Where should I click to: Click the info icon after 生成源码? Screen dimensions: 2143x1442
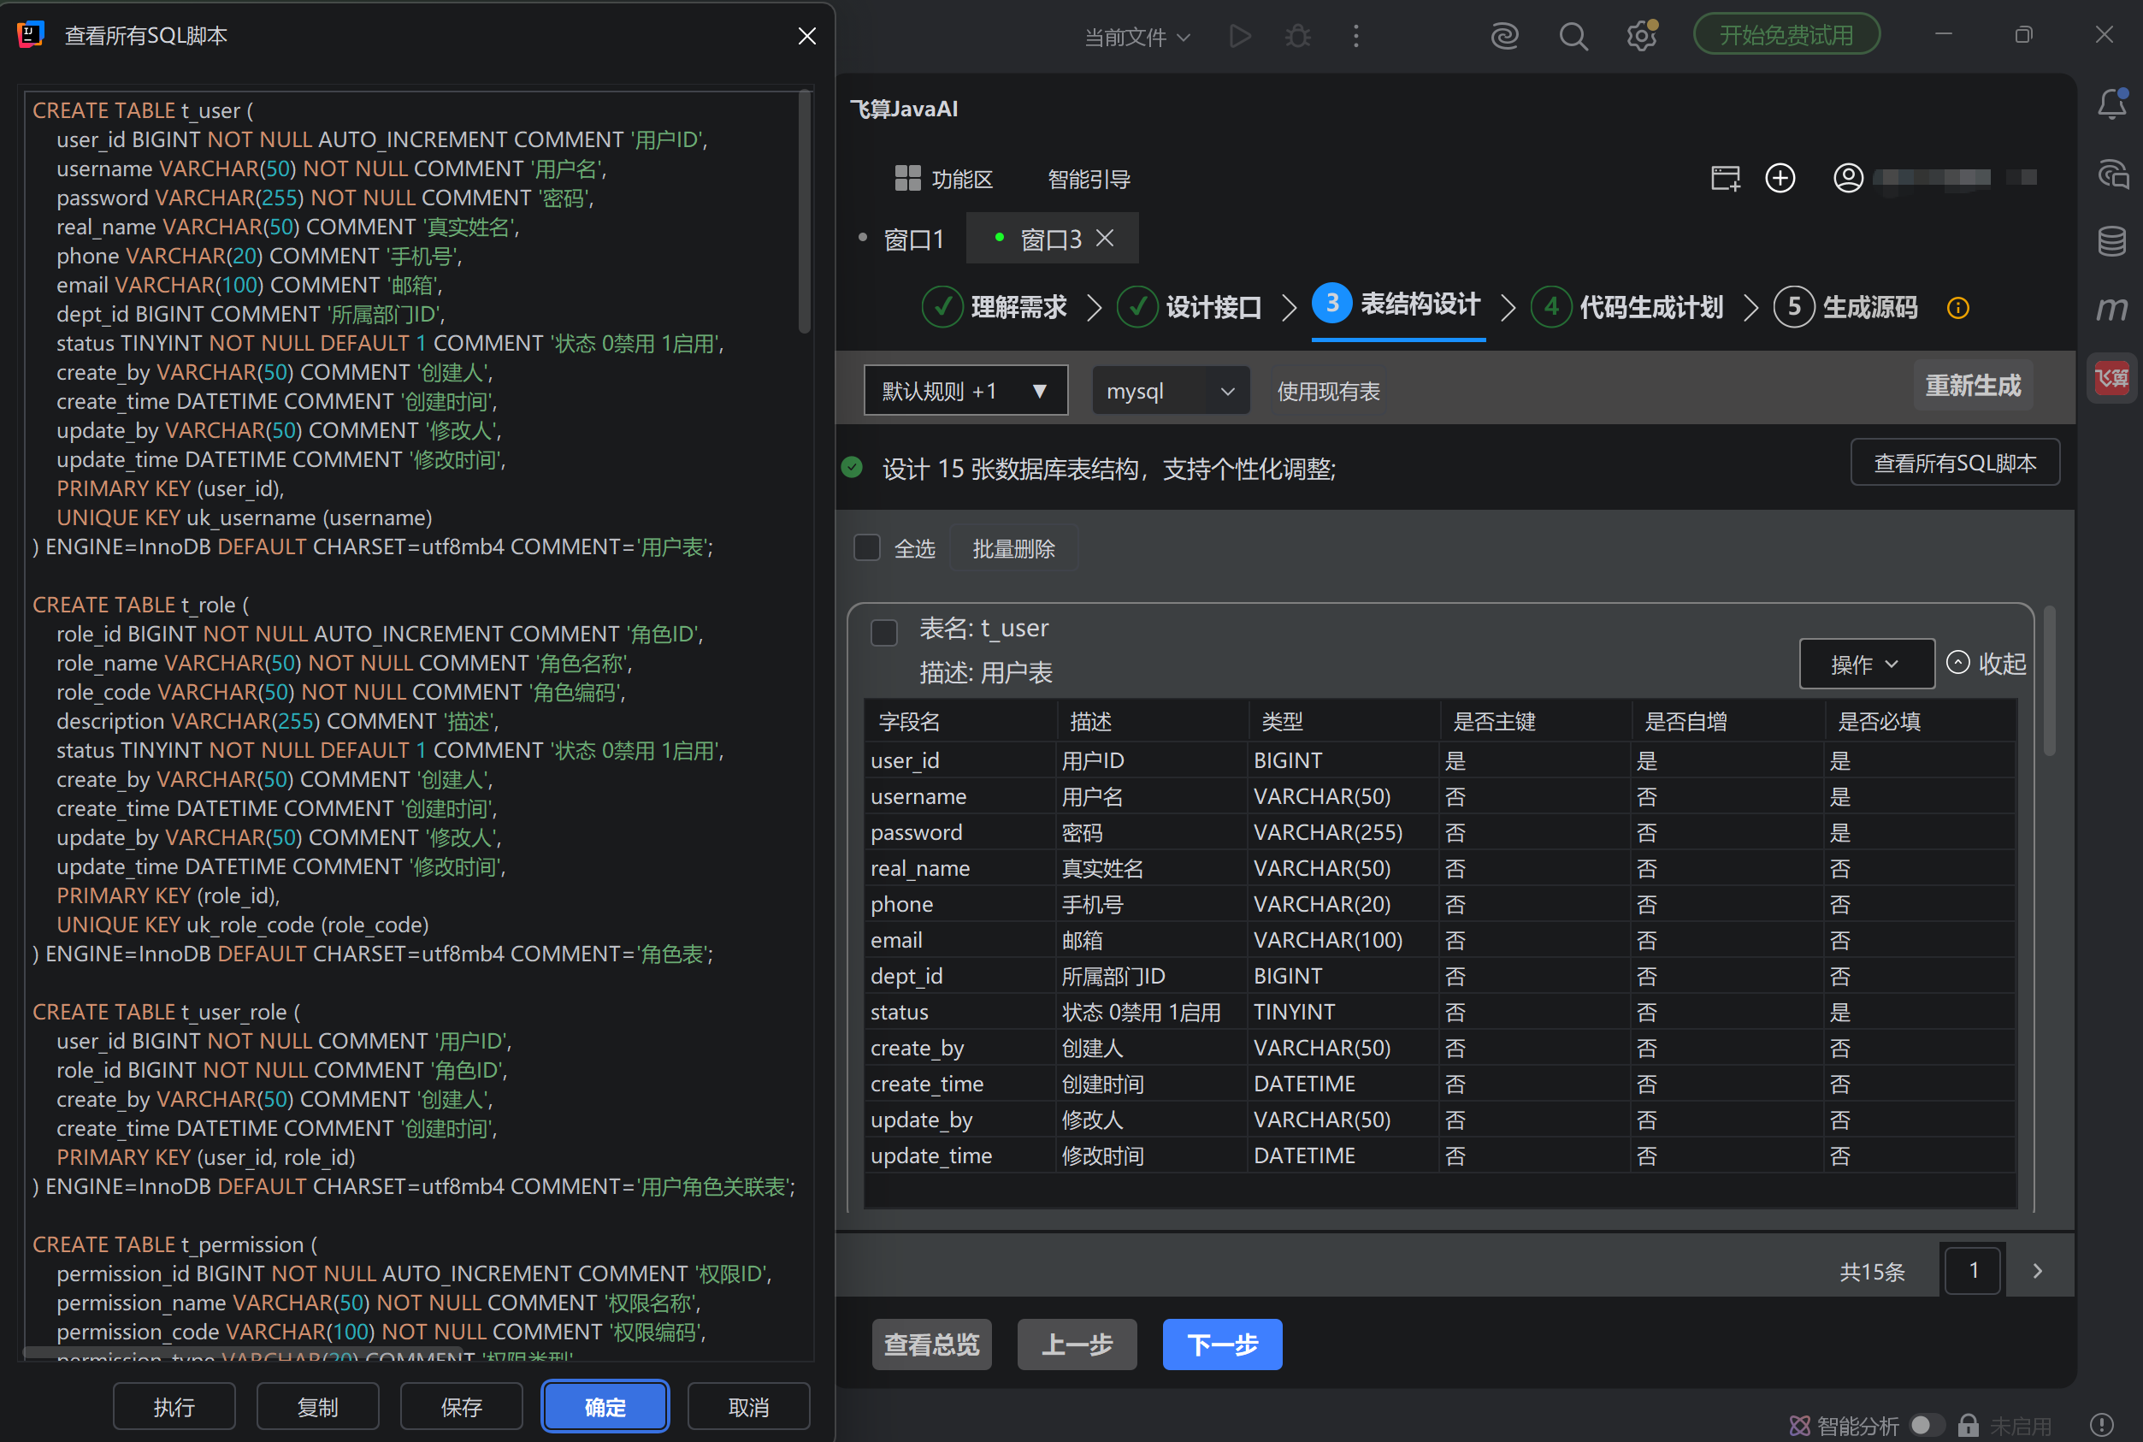click(1957, 308)
